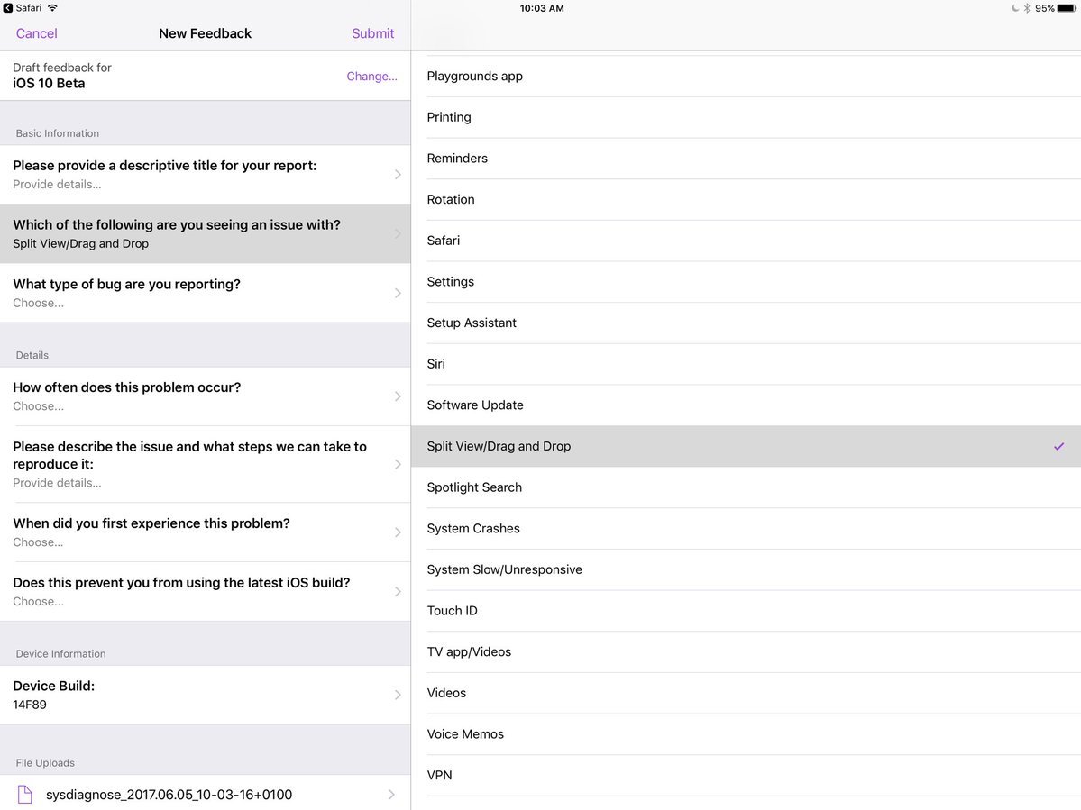Image resolution: width=1081 pixels, height=810 pixels.
Task: Select System Crashes as the issue area
Action: pyautogui.click(x=473, y=529)
